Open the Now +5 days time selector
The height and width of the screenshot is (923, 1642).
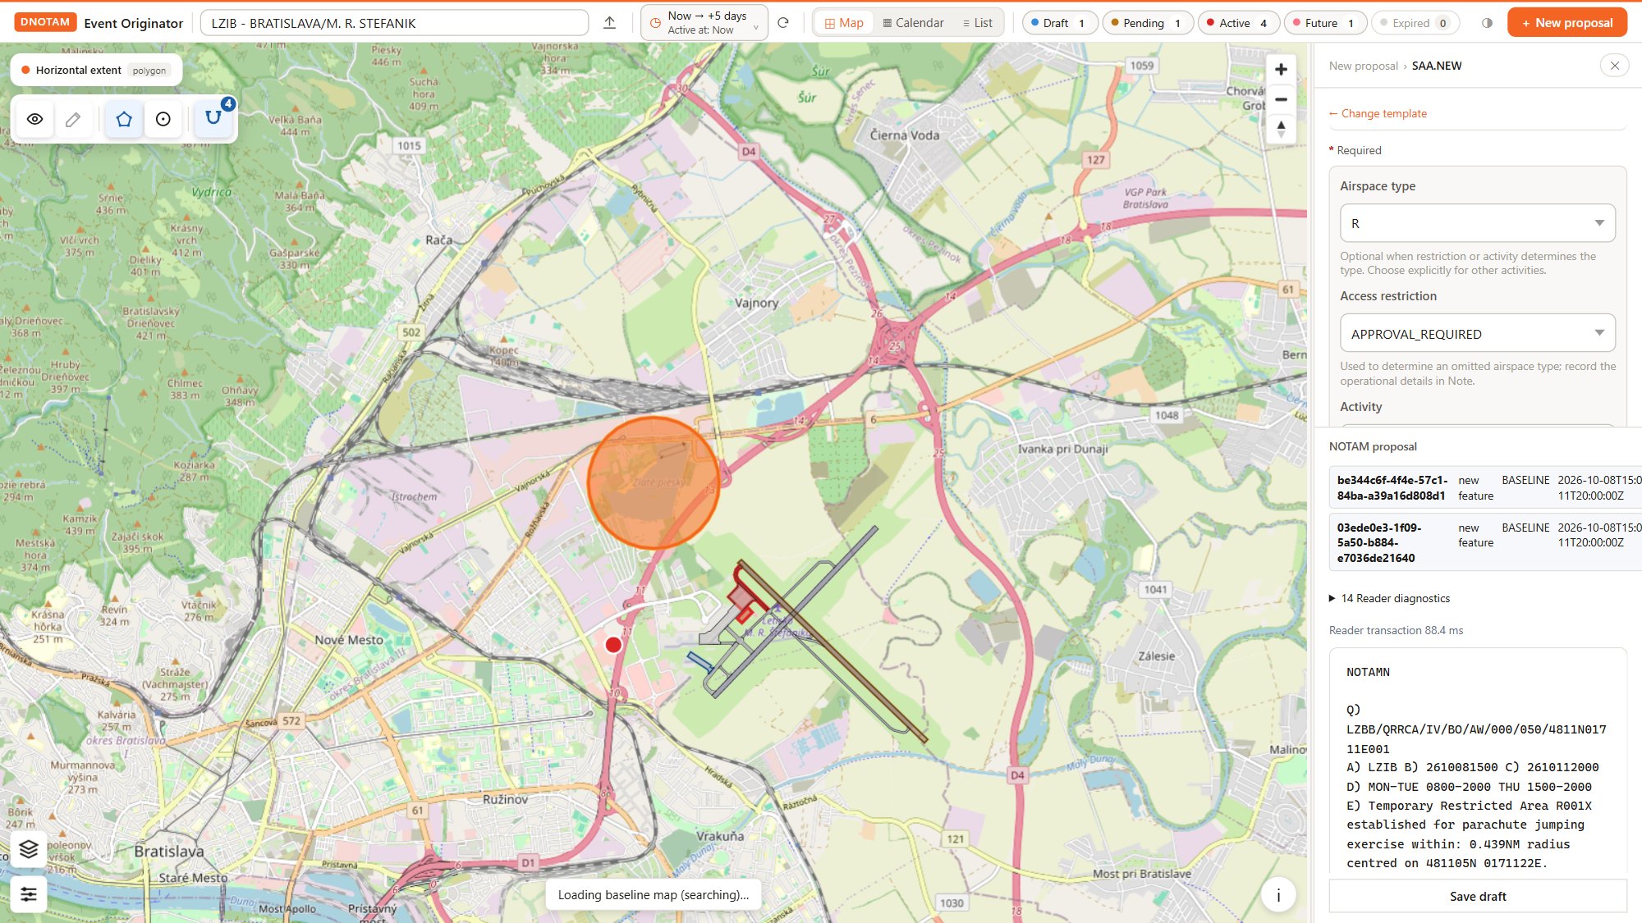704,23
